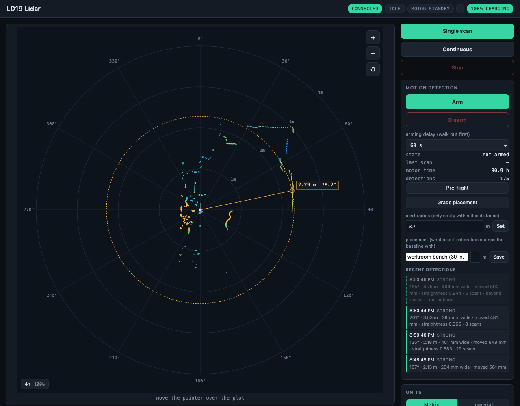The height and width of the screenshot is (406, 520).
Task: Reset the plot view with the circular arrow icon
Action: point(373,69)
